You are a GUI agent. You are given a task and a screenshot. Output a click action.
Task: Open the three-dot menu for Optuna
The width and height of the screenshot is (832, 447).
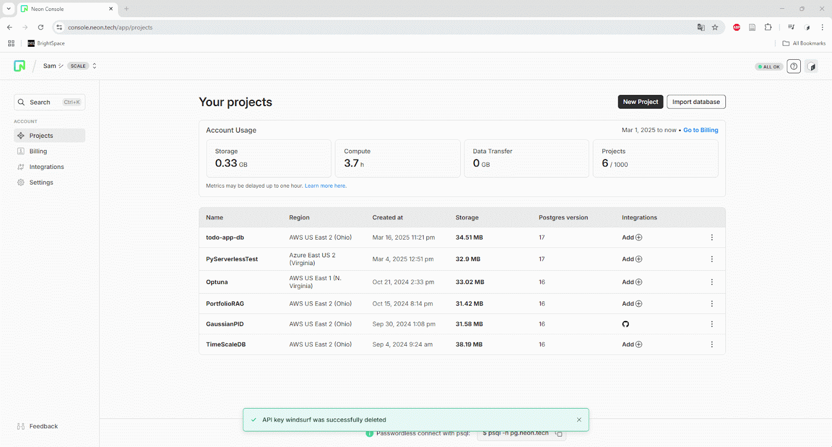point(712,282)
